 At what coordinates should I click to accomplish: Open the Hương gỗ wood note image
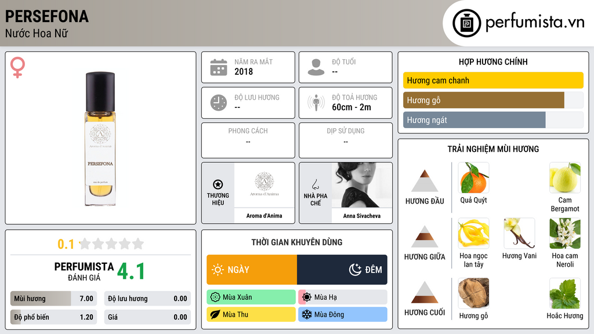click(473, 293)
